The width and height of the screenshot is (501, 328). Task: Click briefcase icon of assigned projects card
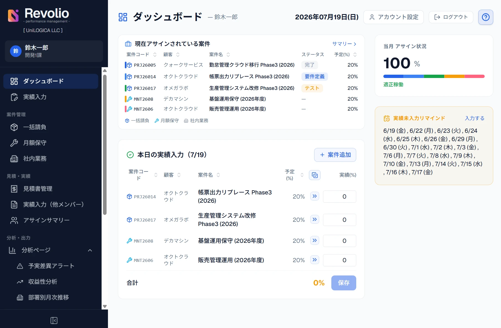coord(128,44)
